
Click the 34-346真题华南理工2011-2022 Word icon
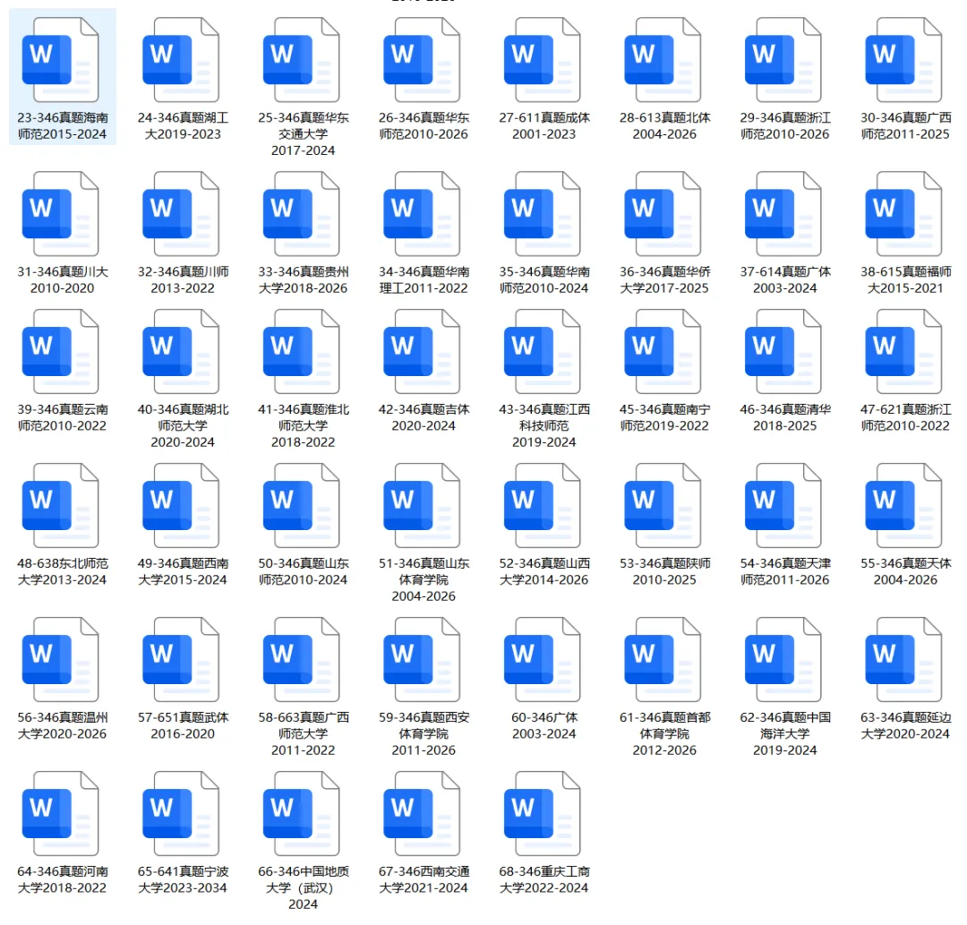click(422, 214)
